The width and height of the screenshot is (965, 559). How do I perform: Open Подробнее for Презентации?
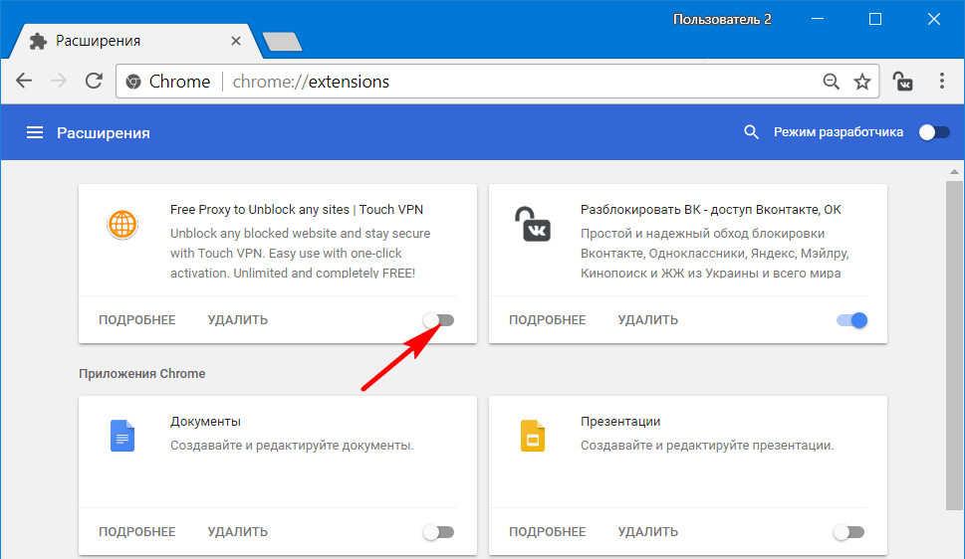coord(547,532)
